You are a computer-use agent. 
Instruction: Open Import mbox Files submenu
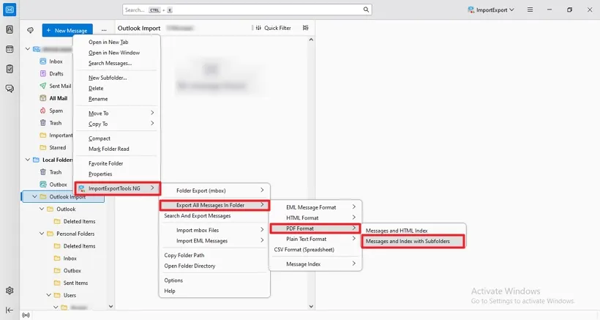[x=214, y=231]
